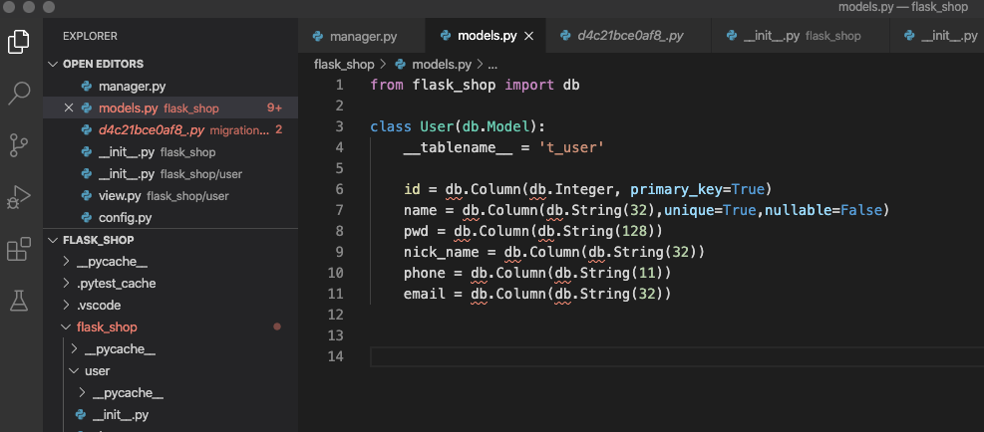Click the 2 problems badge on d4c21bce0af8_.py
984x432 pixels.
(x=278, y=129)
